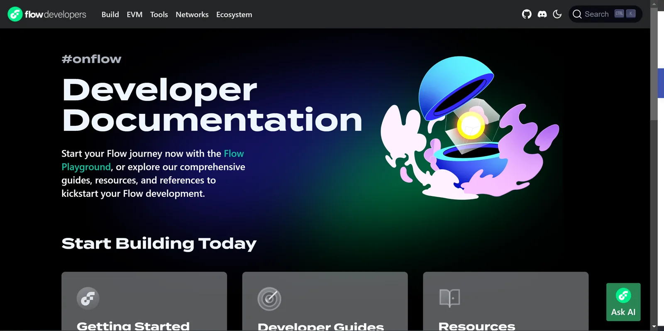
Task: Click the Flow logo icon in navbar
Action: [x=15, y=14]
